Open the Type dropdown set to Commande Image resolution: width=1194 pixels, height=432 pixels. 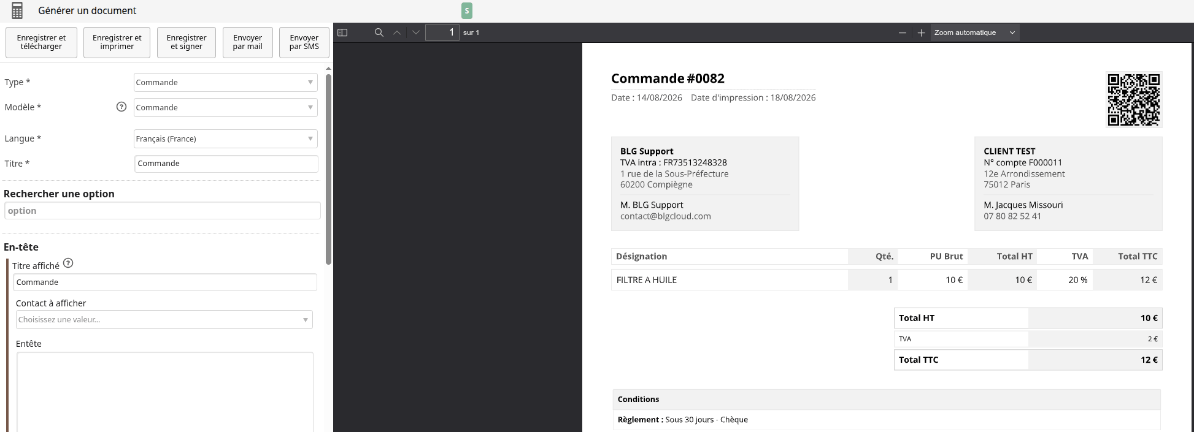pyautogui.click(x=226, y=82)
